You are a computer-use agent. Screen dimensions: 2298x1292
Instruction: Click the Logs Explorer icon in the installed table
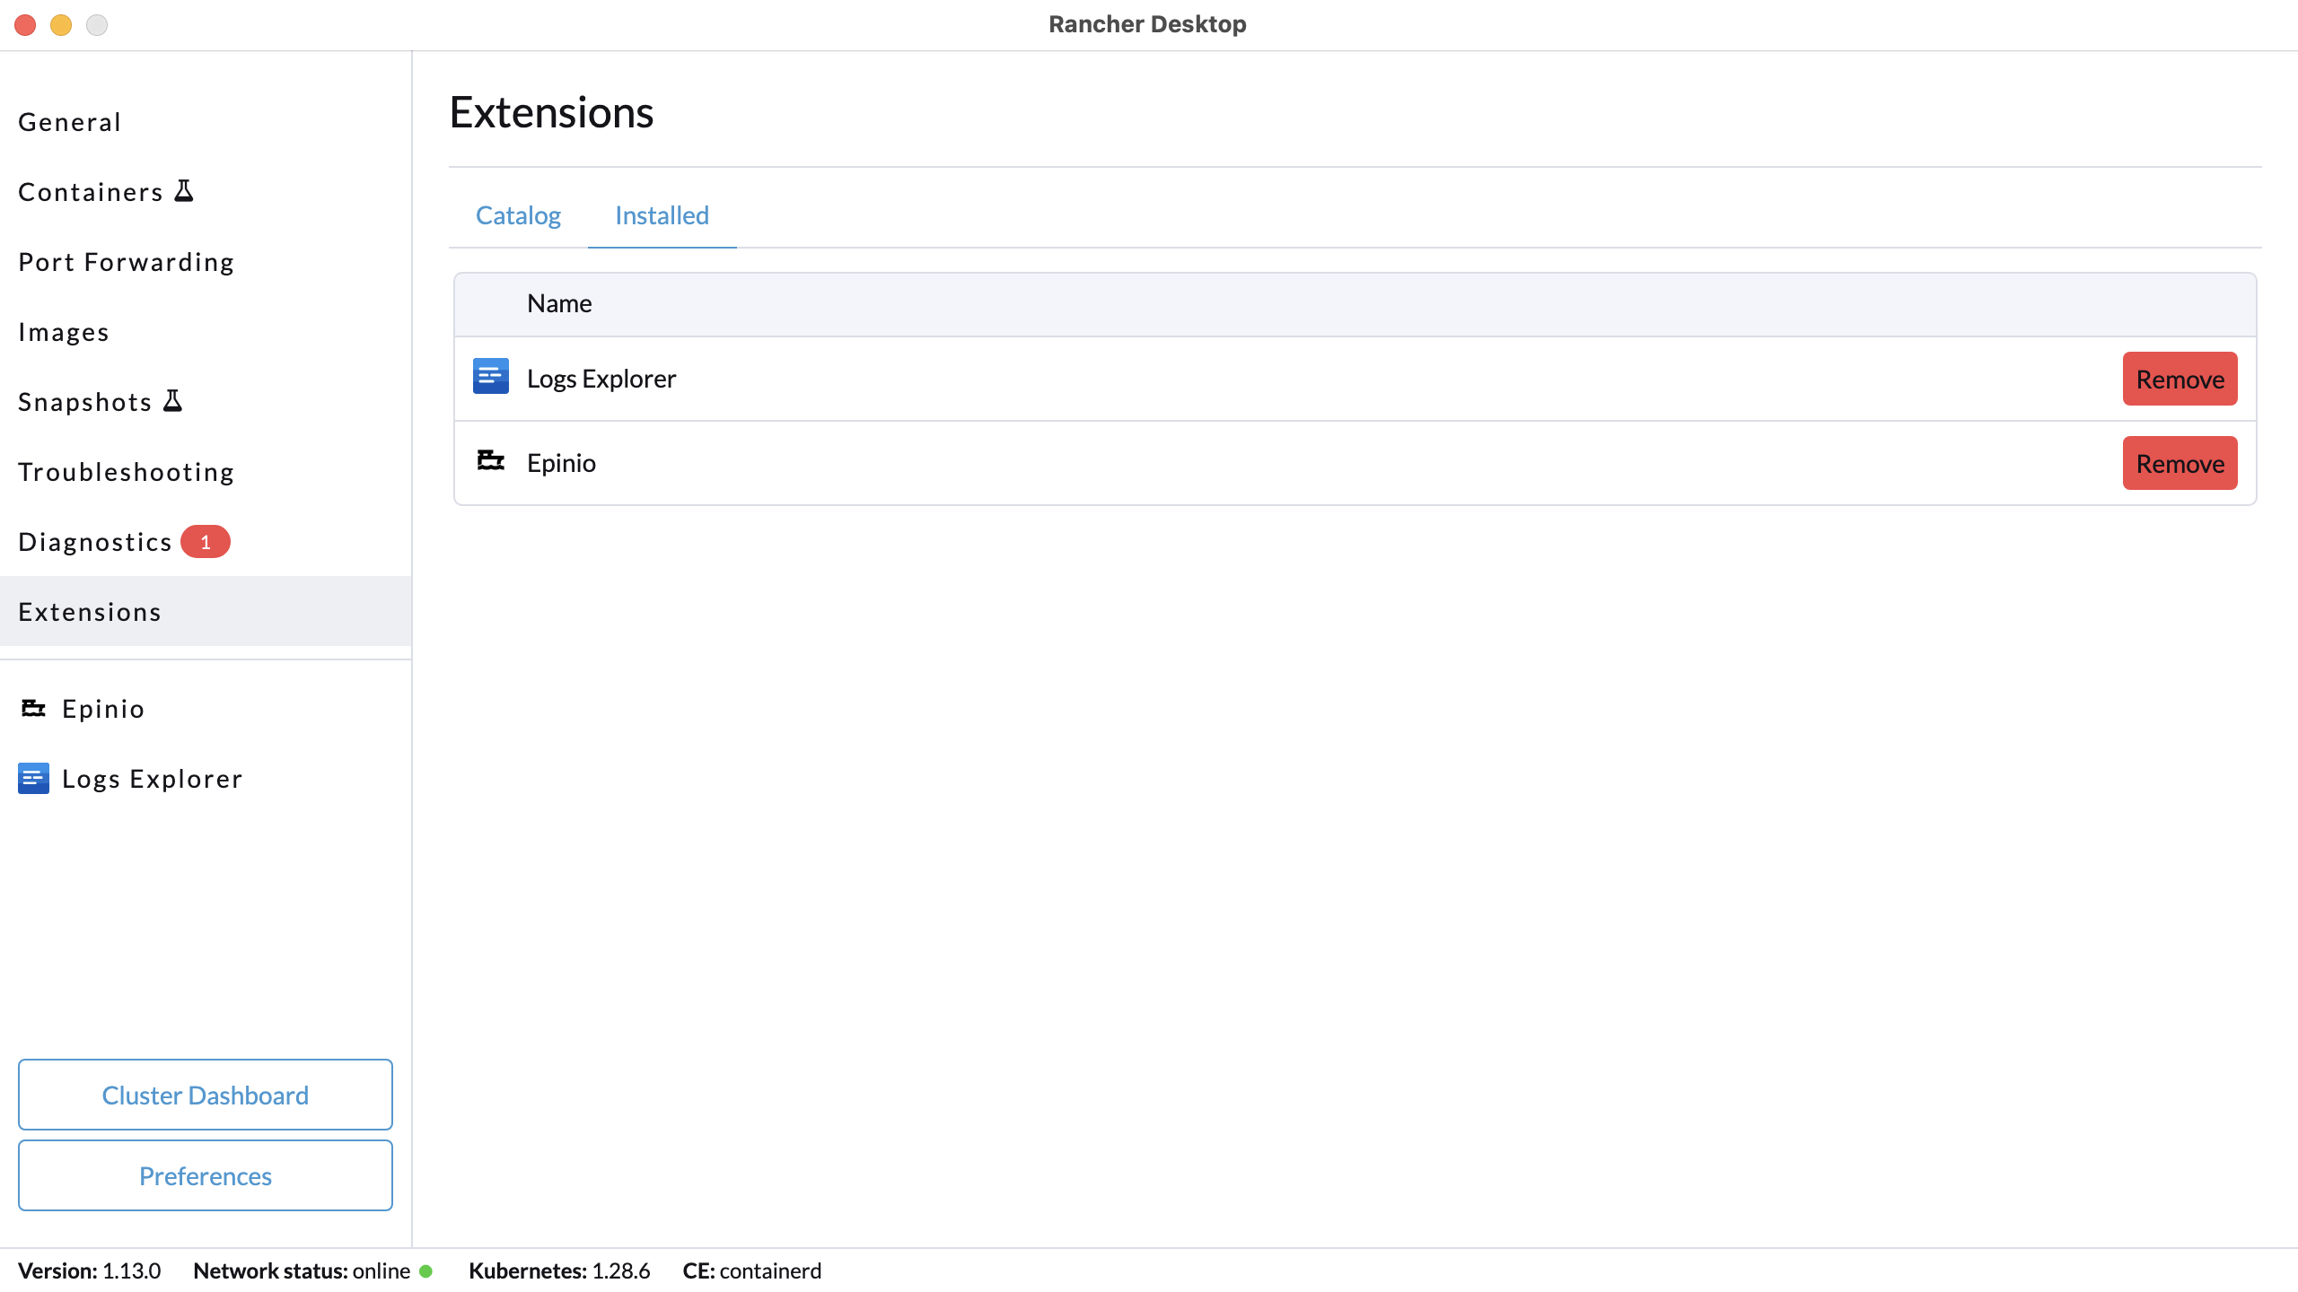coord(490,378)
